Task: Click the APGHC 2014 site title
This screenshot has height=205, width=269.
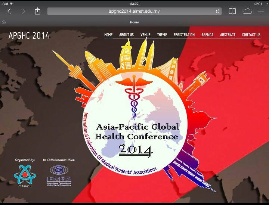Action: coord(29,36)
